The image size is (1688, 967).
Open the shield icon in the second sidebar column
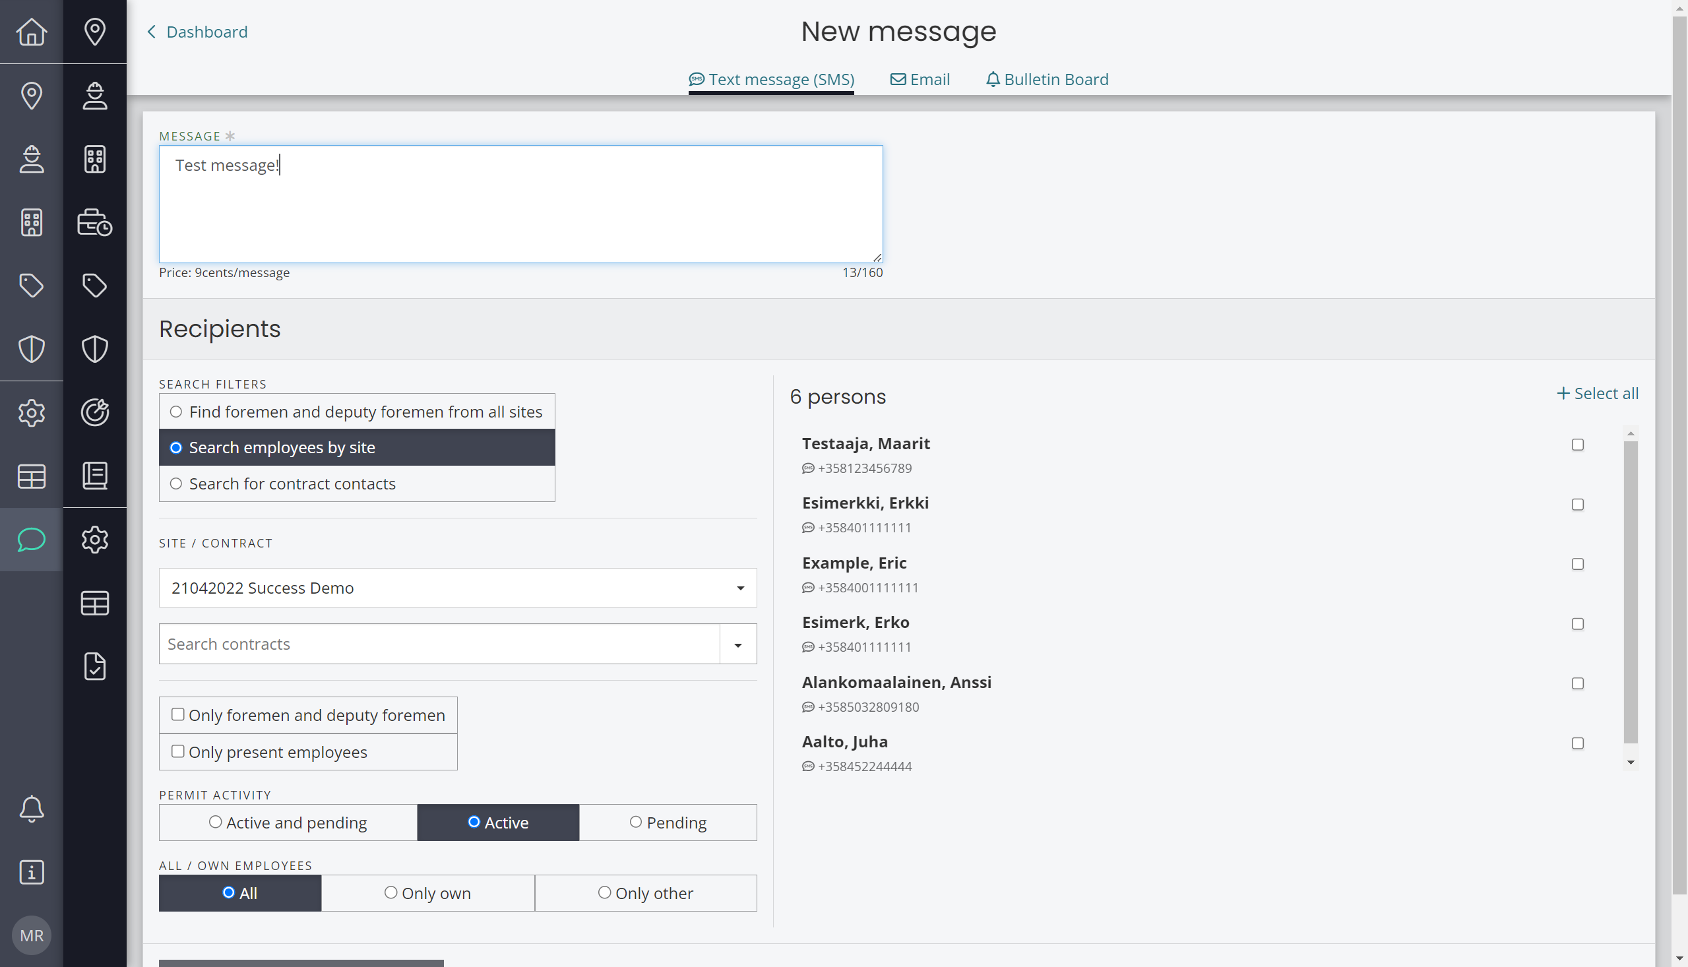pos(95,349)
